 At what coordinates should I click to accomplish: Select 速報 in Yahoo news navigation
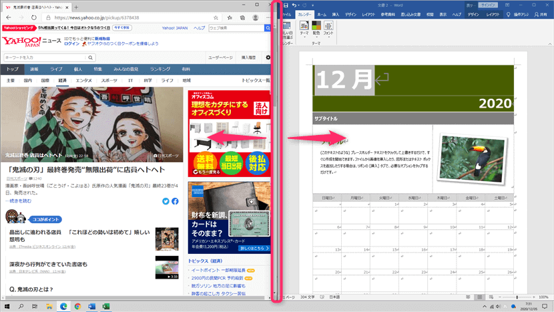pos(34,69)
